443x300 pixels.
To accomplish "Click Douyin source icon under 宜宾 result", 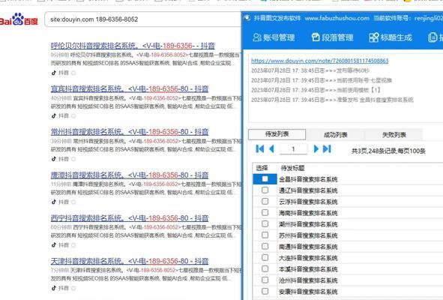I will pos(54,115).
